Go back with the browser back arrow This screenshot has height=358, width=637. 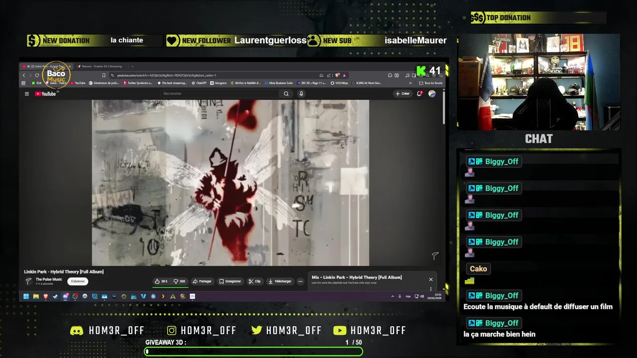(23, 75)
